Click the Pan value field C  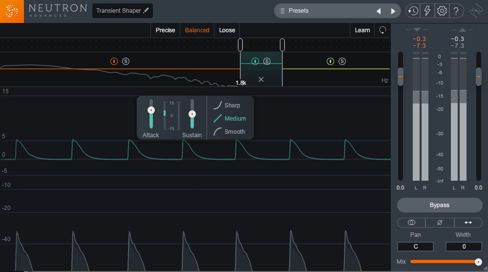416,247
